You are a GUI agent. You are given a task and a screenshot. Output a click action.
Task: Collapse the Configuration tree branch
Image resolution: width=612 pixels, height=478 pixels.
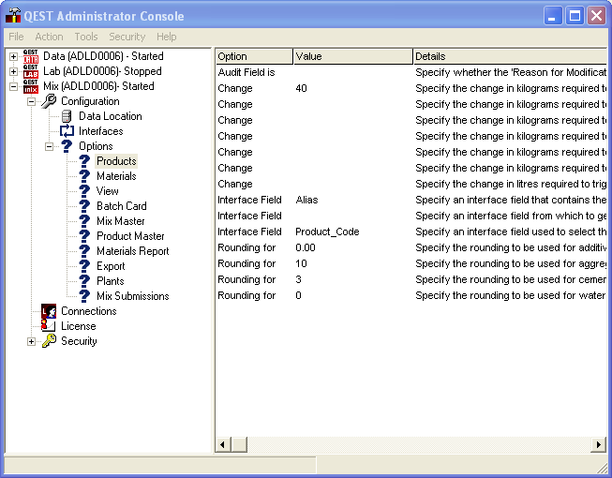coord(31,101)
